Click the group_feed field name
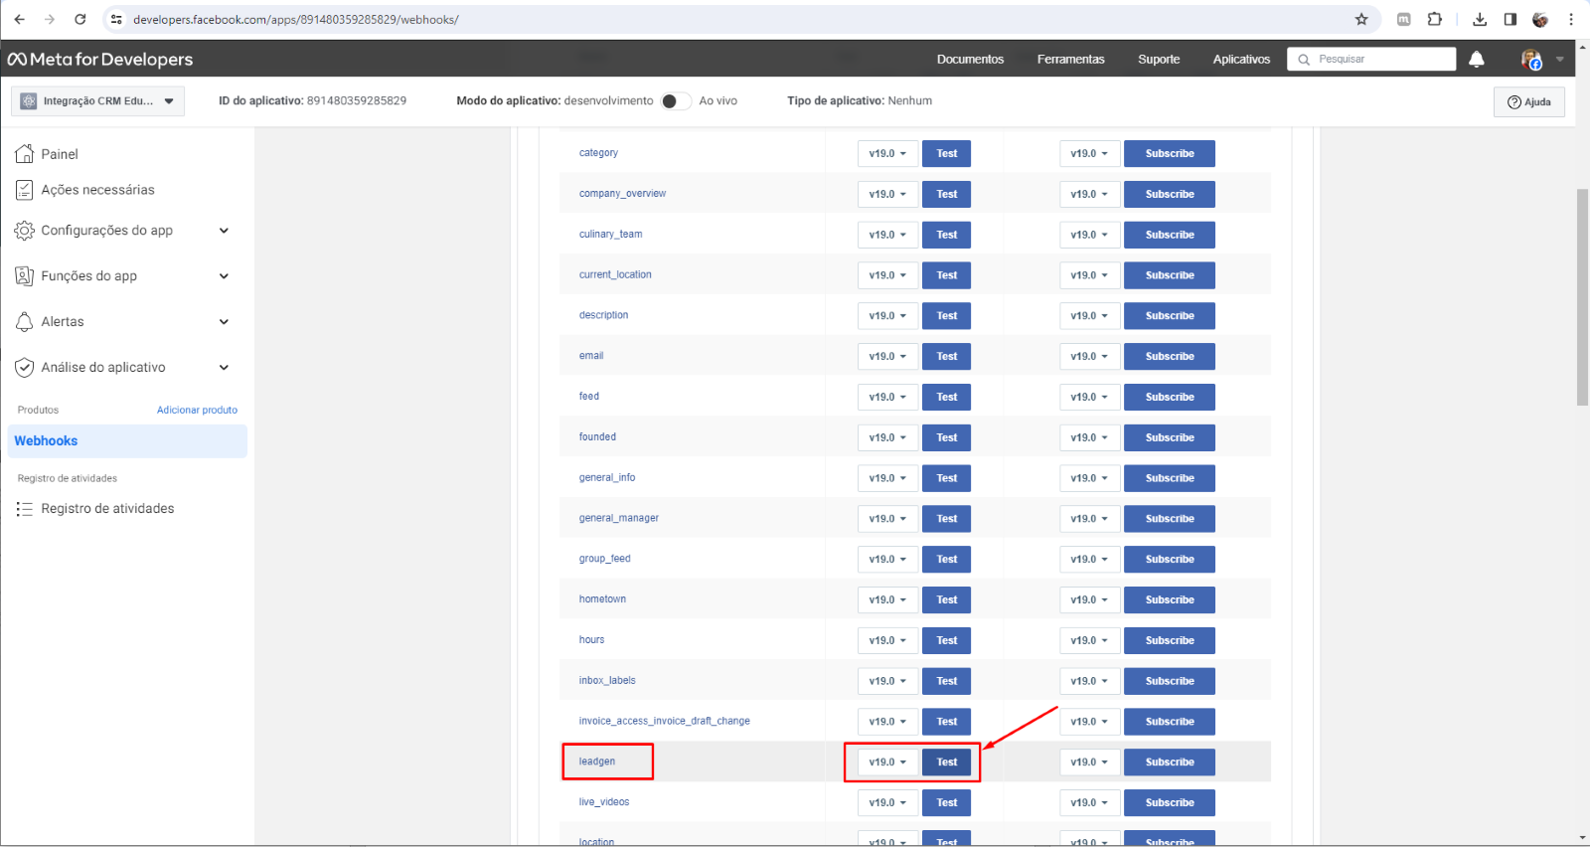The image size is (1590, 847). [604, 559]
